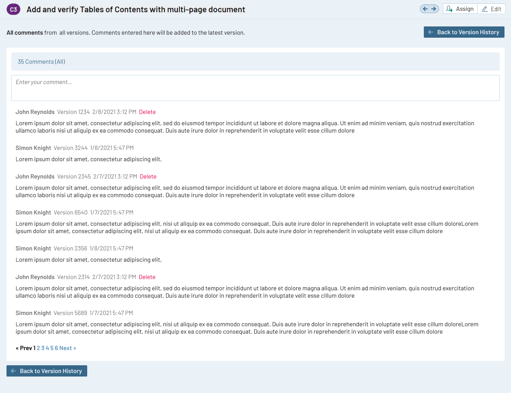Click top Back to Version History button

(464, 32)
